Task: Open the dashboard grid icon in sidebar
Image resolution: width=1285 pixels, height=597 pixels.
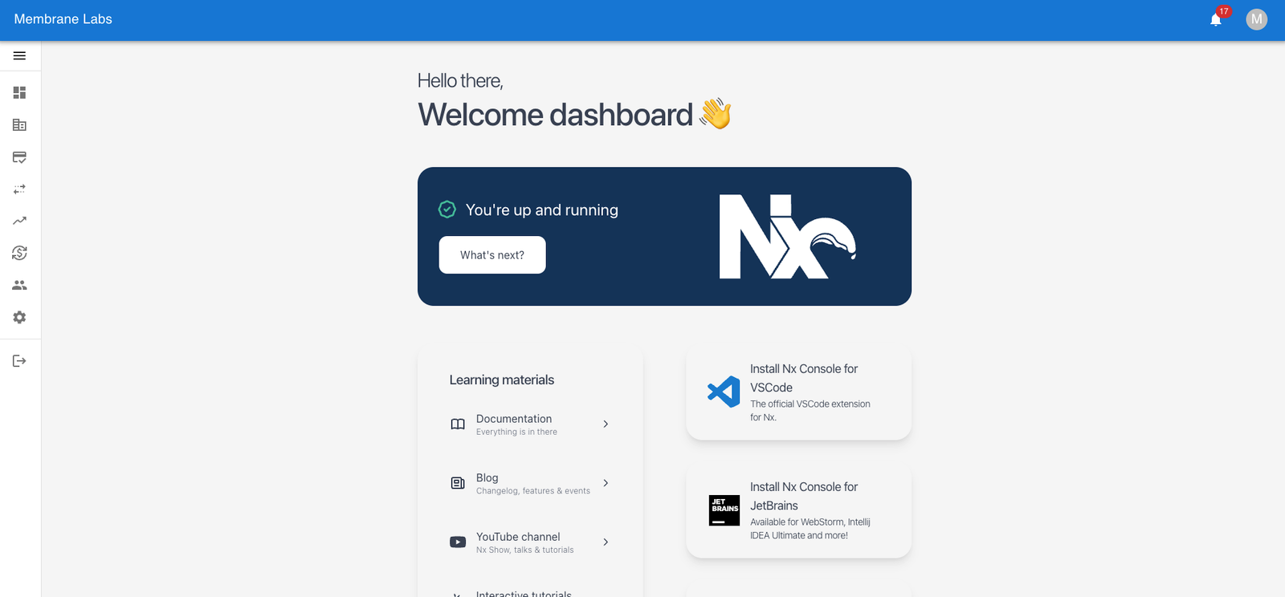Action: [x=19, y=92]
